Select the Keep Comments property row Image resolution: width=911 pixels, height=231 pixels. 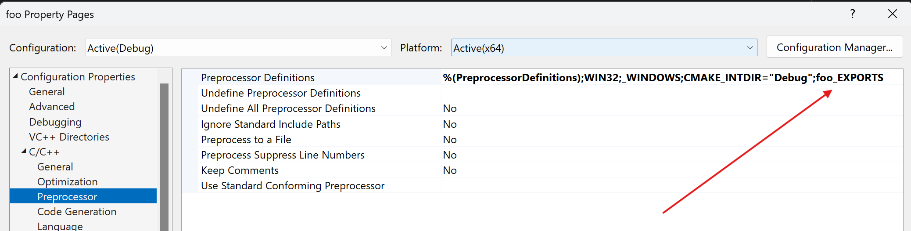240,170
